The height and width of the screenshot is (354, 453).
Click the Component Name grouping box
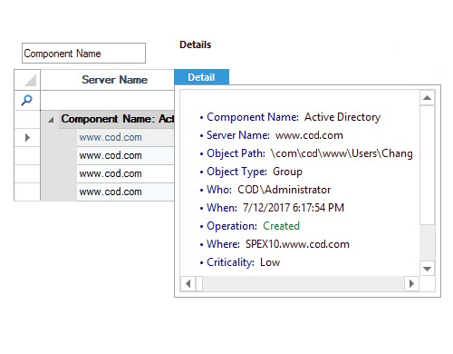click(83, 54)
